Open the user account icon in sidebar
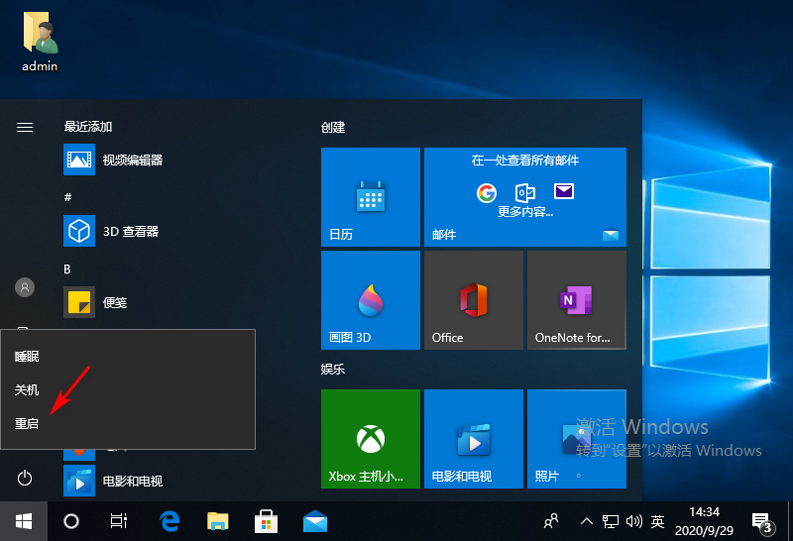This screenshot has height=541, width=793. click(x=25, y=287)
